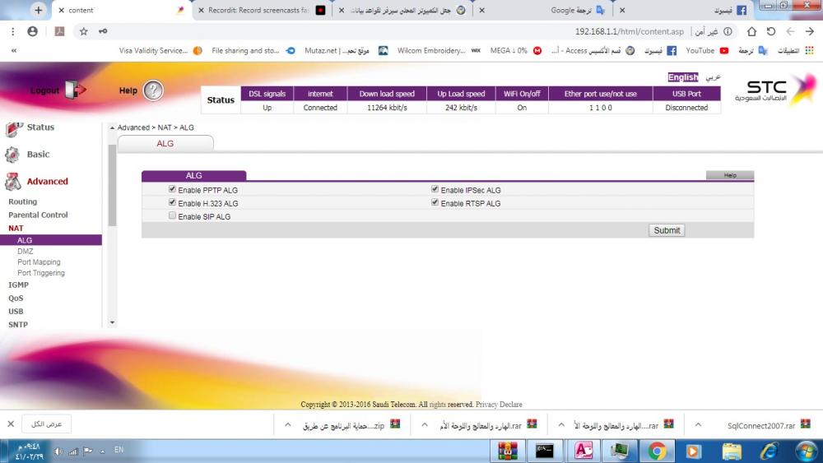Open Internet Explorer from the taskbar
The width and height of the screenshot is (823, 463).
(770, 451)
